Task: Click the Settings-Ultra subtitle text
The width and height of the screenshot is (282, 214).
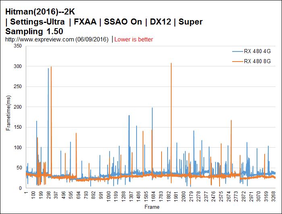Action: [37, 22]
